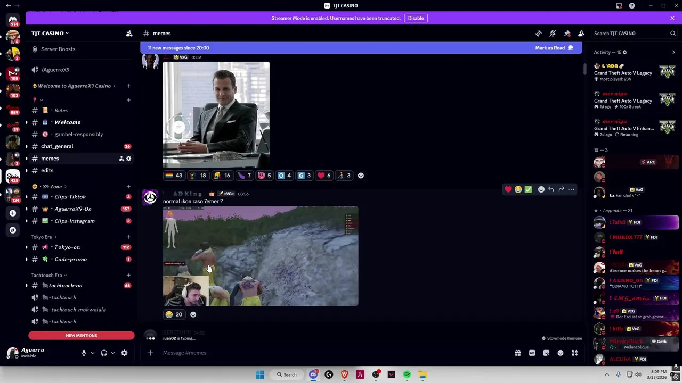
Task: Expand the Activity panel arrow
Action: coord(673,52)
